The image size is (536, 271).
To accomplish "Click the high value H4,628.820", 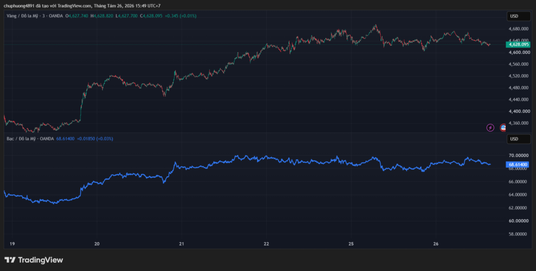I will pyautogui.click(x=102, y=16).
